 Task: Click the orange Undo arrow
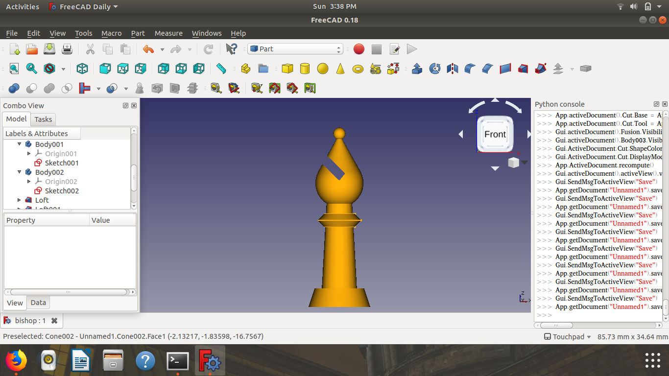tap(148, 49)
